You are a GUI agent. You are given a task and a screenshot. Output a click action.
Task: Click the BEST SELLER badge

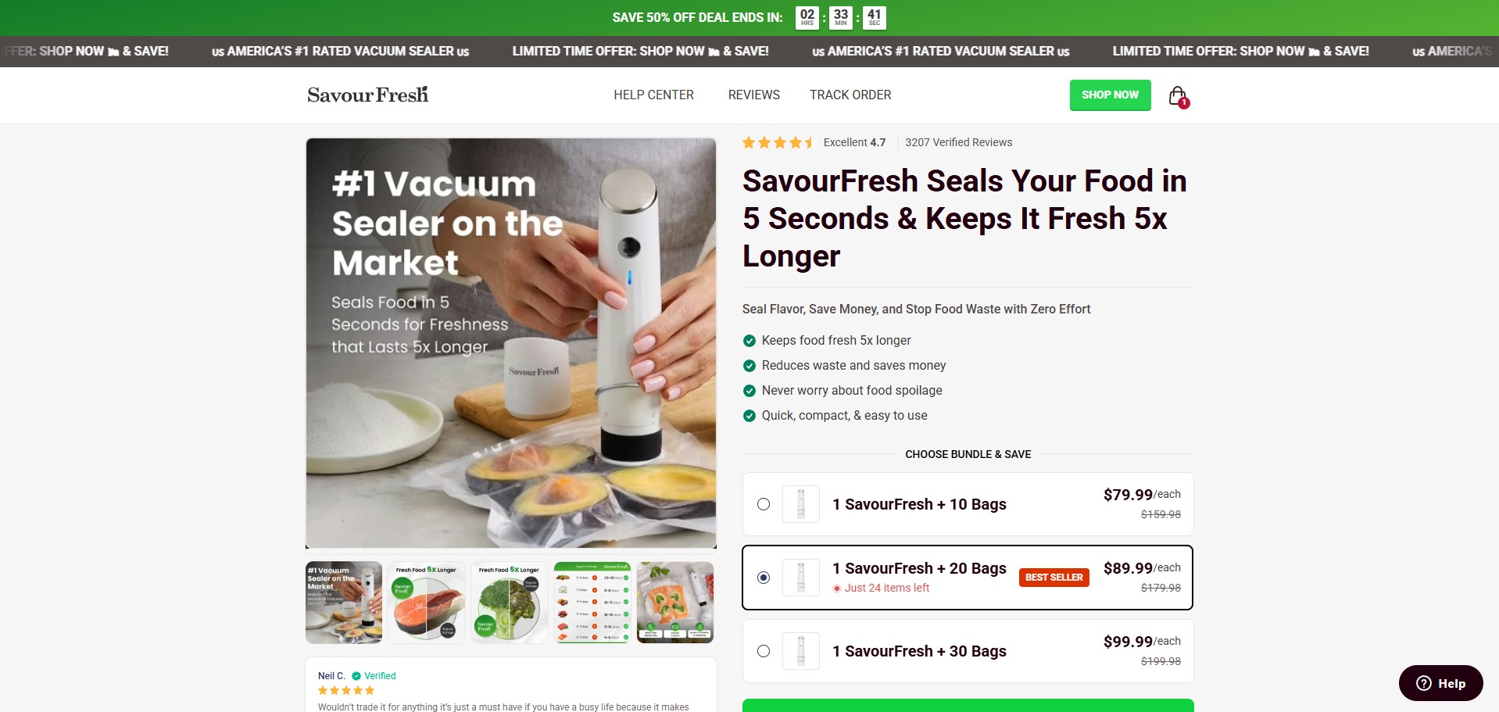(x=1054, y=578)
